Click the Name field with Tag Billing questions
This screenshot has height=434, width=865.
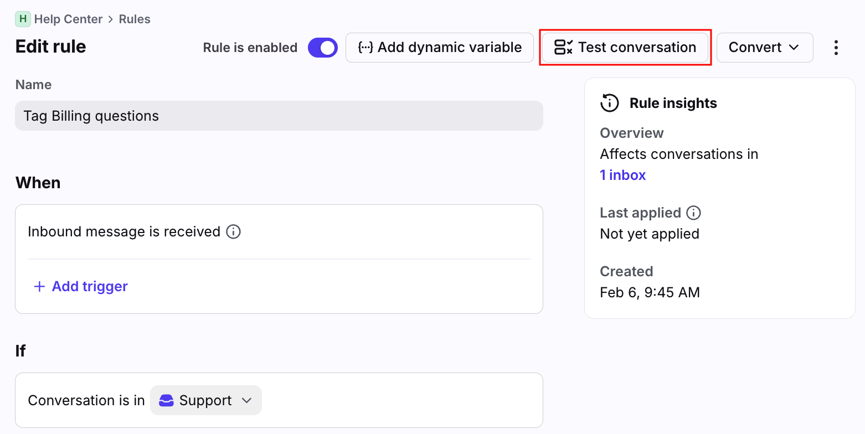point(279,116)
